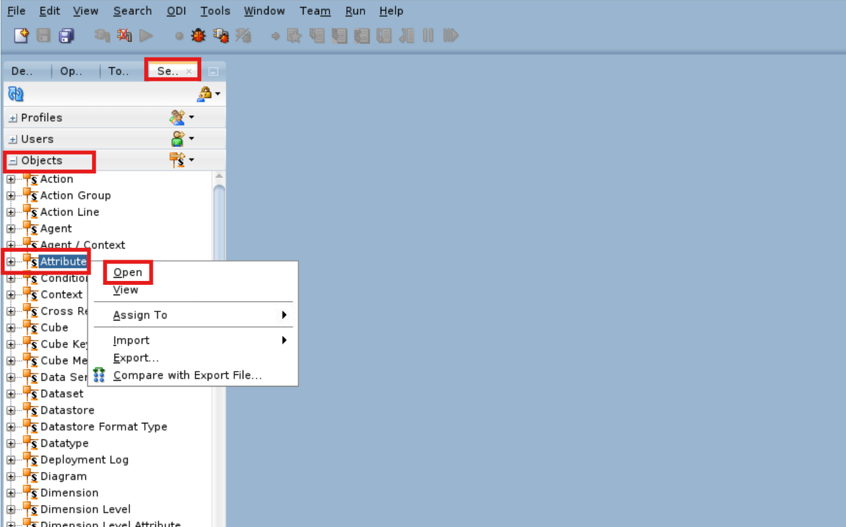Select Export from the context menu

coord(135,357)
